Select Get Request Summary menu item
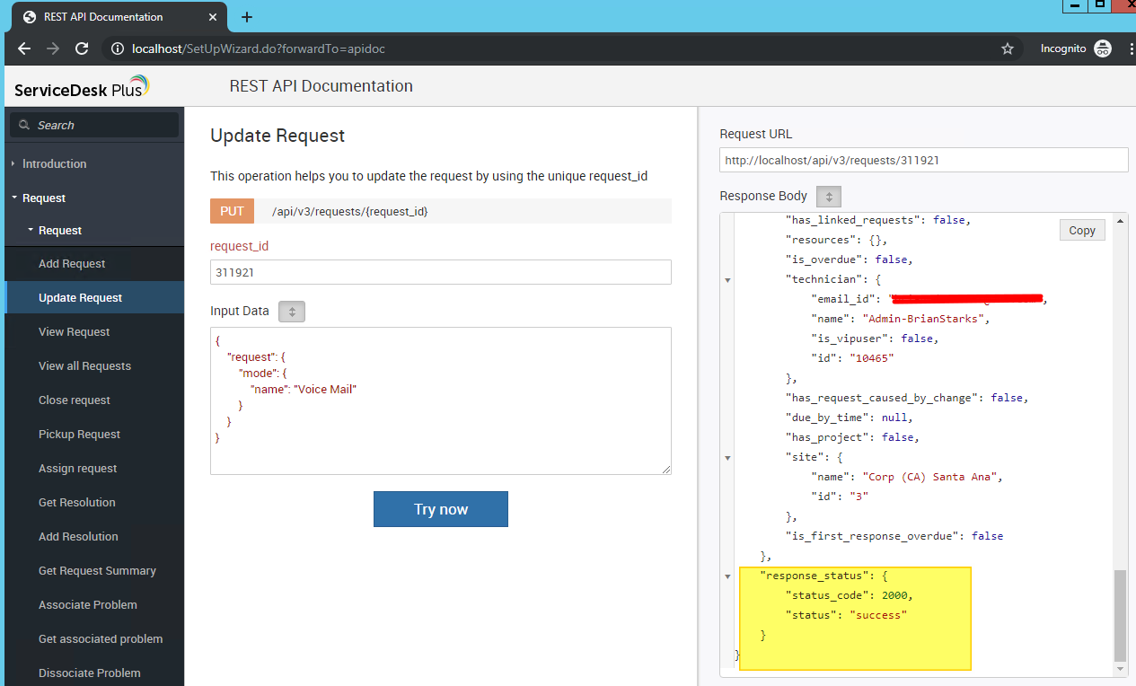 point(97,571)
